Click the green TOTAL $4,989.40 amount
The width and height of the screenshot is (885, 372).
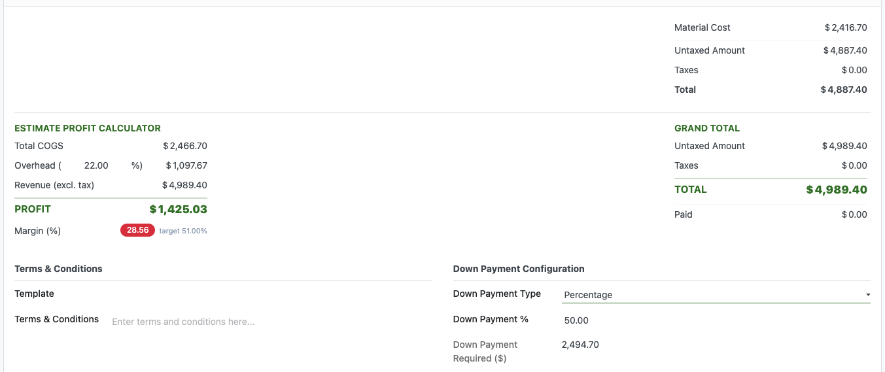click(837, 190)
